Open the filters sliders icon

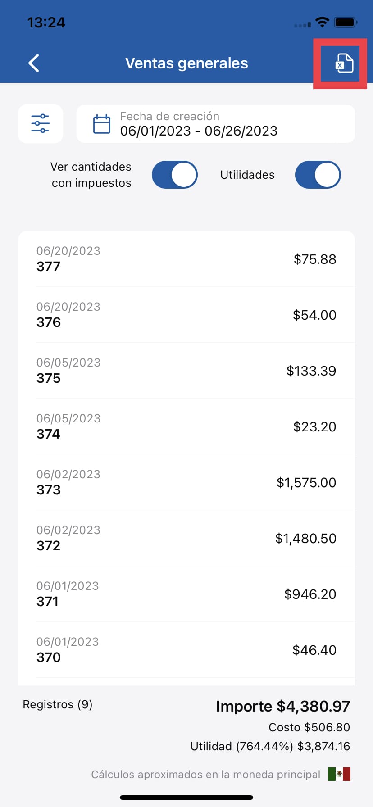pyautogui.click(x=41, y=124)
